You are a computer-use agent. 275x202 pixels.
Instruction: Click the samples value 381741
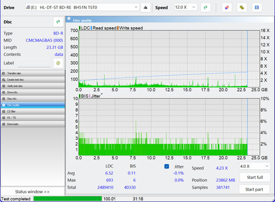click(x=223, y=187)
